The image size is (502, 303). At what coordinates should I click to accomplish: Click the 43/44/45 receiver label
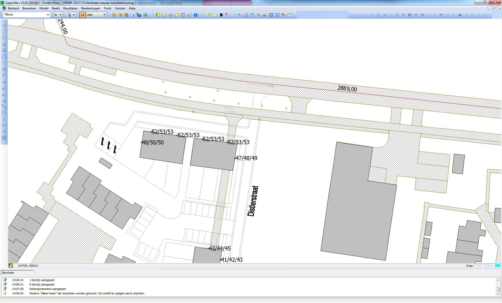click(220, 248)
